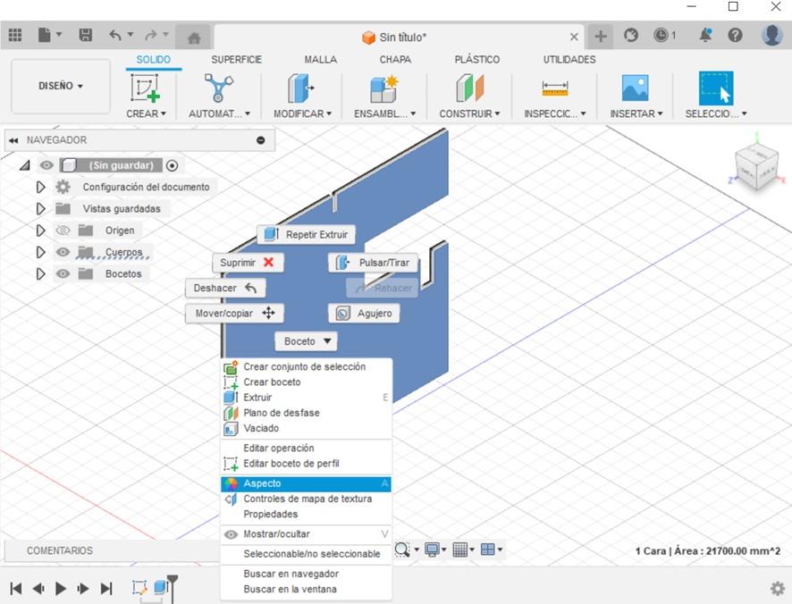The height and width of the screenshot is (604, 792).
Task: Open the user profile avatar
Action: coord(771,36)
